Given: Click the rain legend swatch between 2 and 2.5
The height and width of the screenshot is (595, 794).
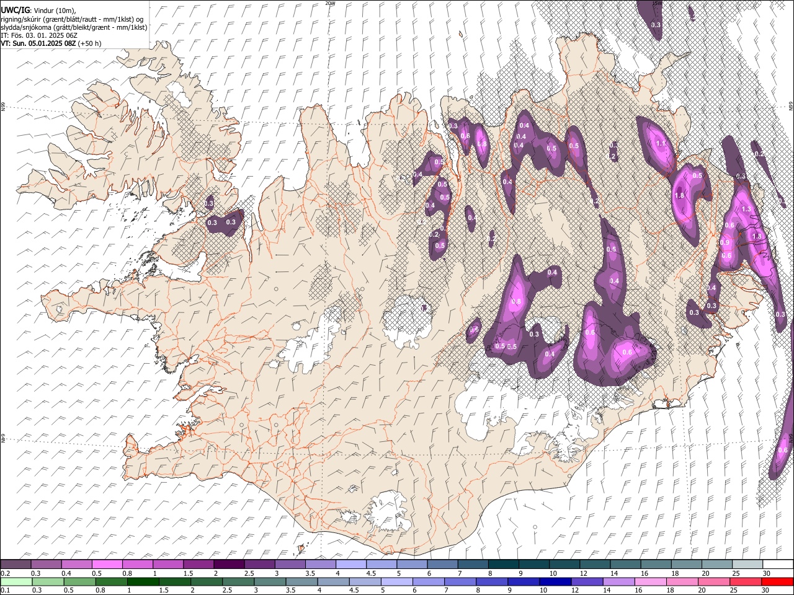Looking at the screenshot, I should pyautogui.click(x=207, y=581).
